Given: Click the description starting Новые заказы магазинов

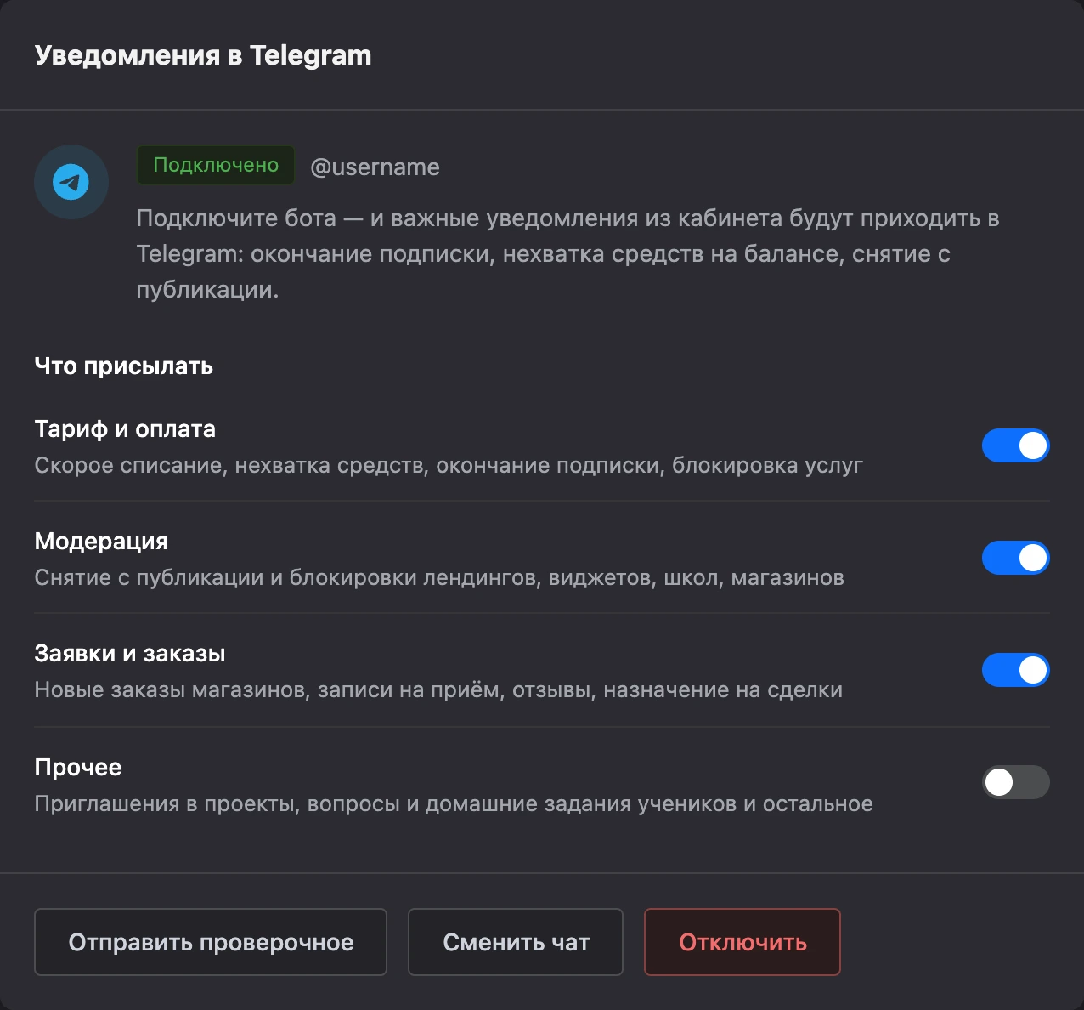Looking at the screenshot, I should pyautogui.click(x=438, y=690).
